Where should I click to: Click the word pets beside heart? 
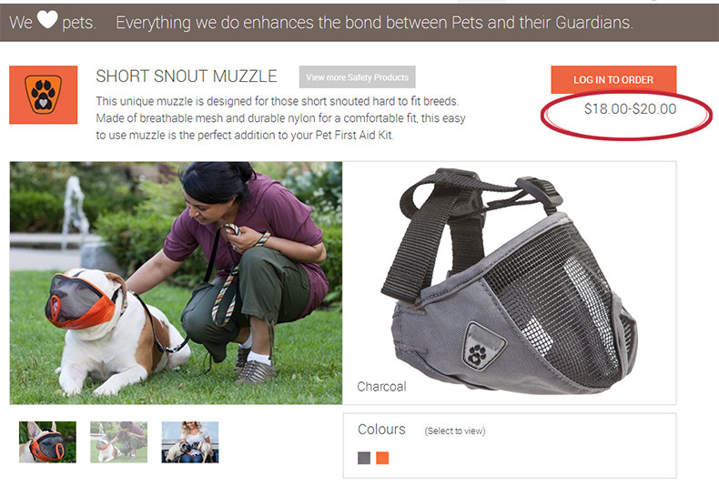(x=78, y=23)
